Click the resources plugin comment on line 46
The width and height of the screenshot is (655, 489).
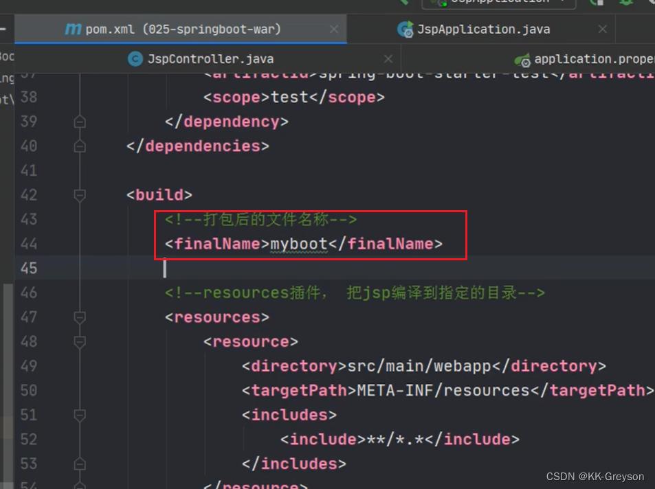355,293
